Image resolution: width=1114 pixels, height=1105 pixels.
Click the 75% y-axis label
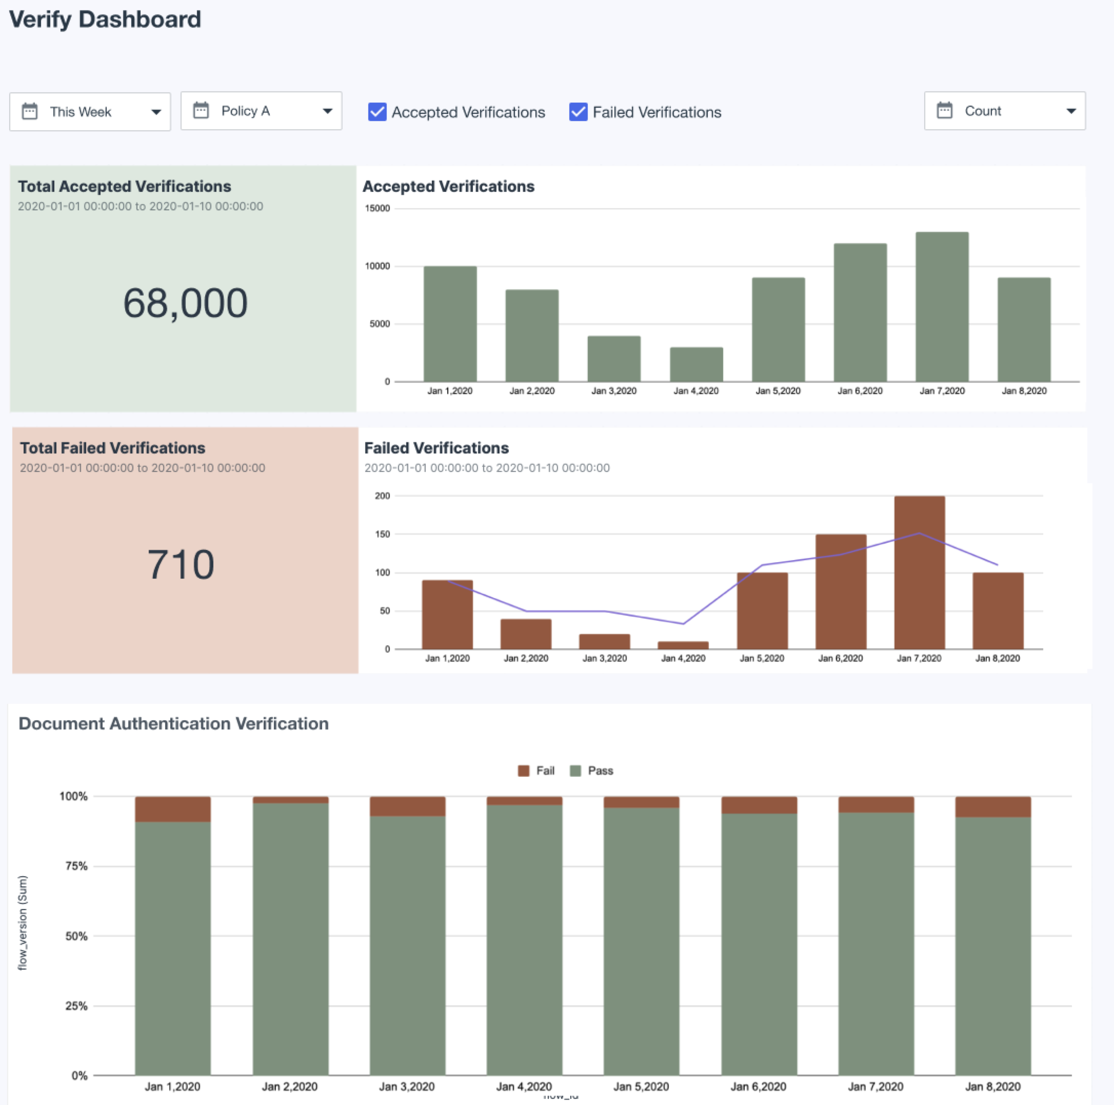(76, 865)
